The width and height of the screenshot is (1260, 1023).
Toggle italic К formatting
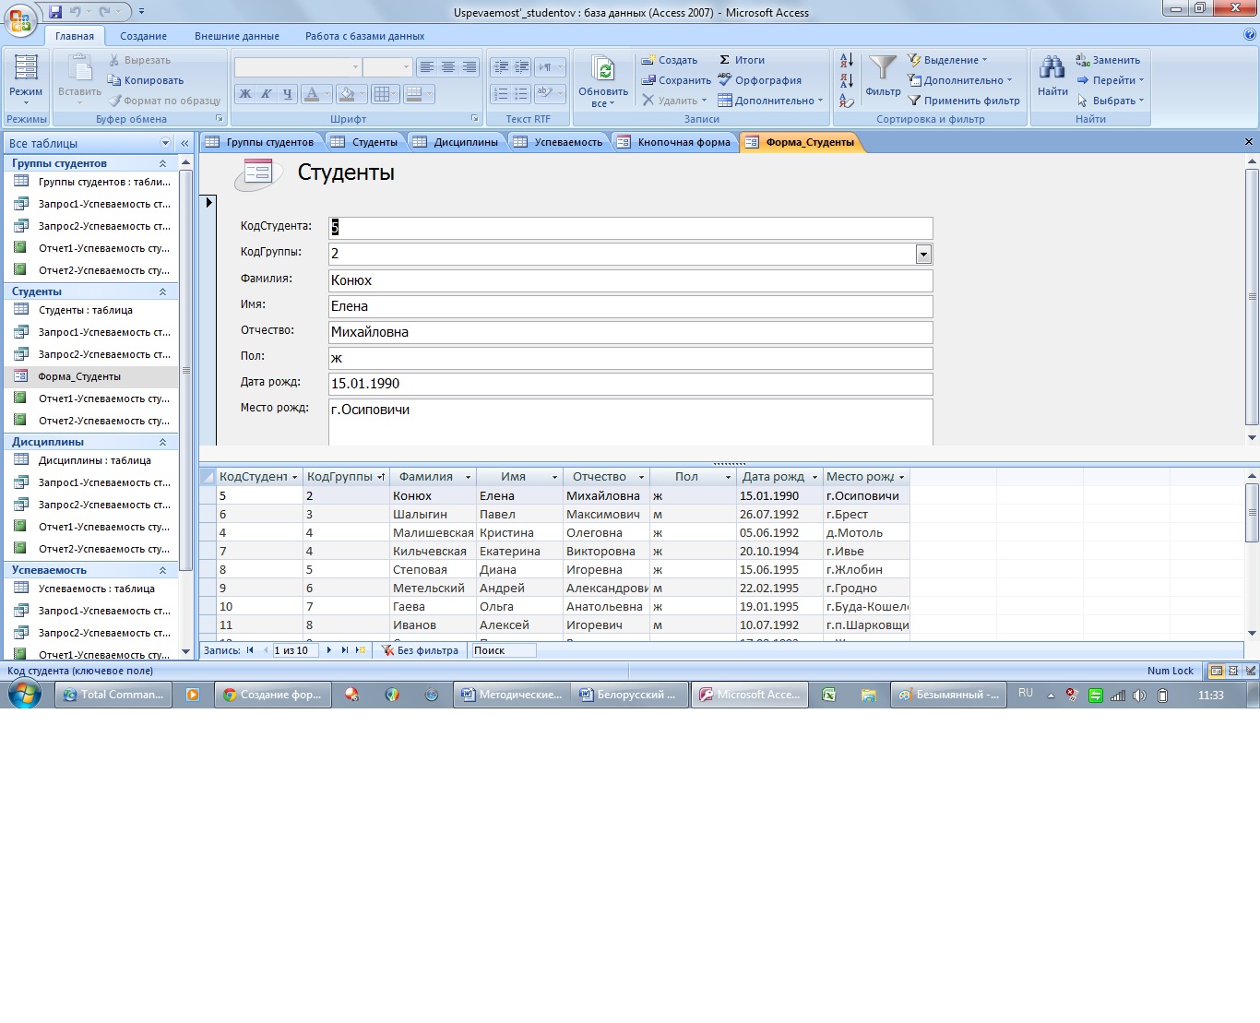[x=266, y=94]
